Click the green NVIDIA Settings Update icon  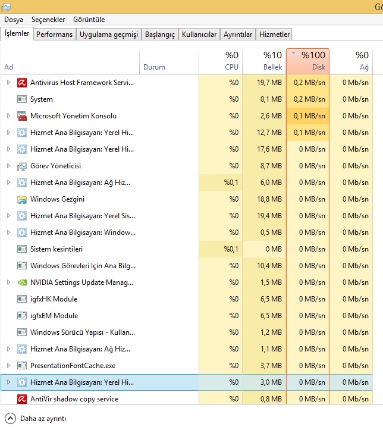[22, 282]
